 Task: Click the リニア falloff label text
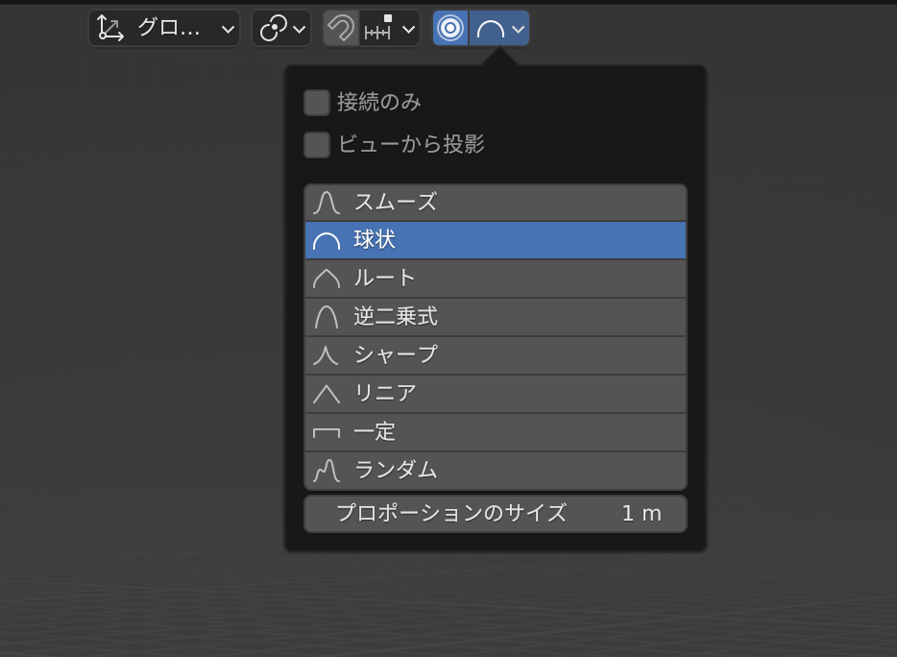click(x=385, y=394)
